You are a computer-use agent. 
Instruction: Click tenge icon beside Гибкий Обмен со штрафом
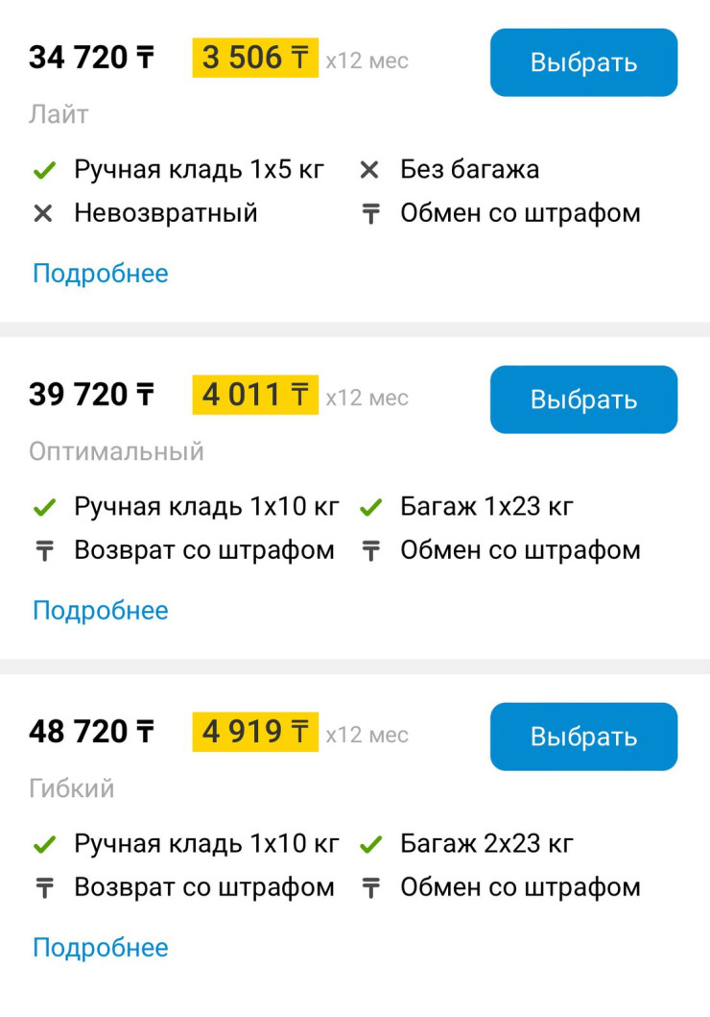[x=370, y=888]
